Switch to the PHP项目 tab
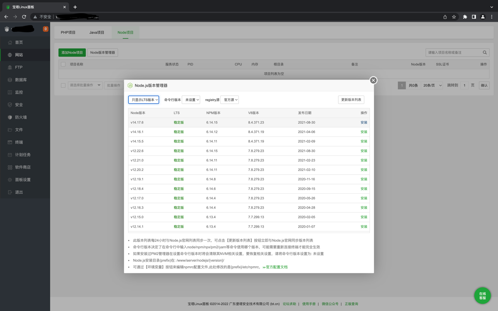 click(x=68, y=32)
